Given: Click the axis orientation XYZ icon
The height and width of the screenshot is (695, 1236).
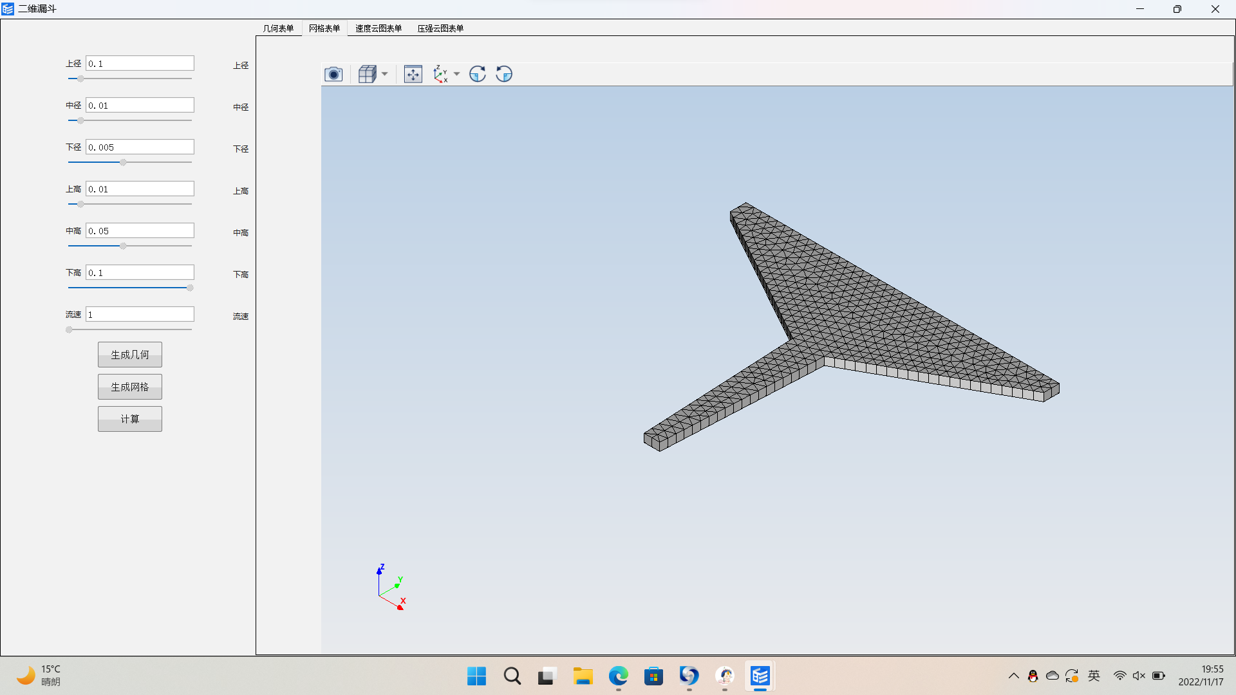Looking at the screenshot, I should tap(440, 74).
